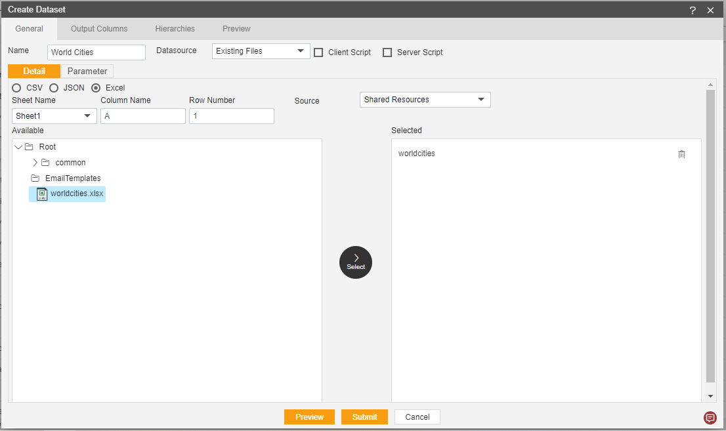Click the Column Name input field
Screen dimensions: 726x431
[x=143, y=115]
